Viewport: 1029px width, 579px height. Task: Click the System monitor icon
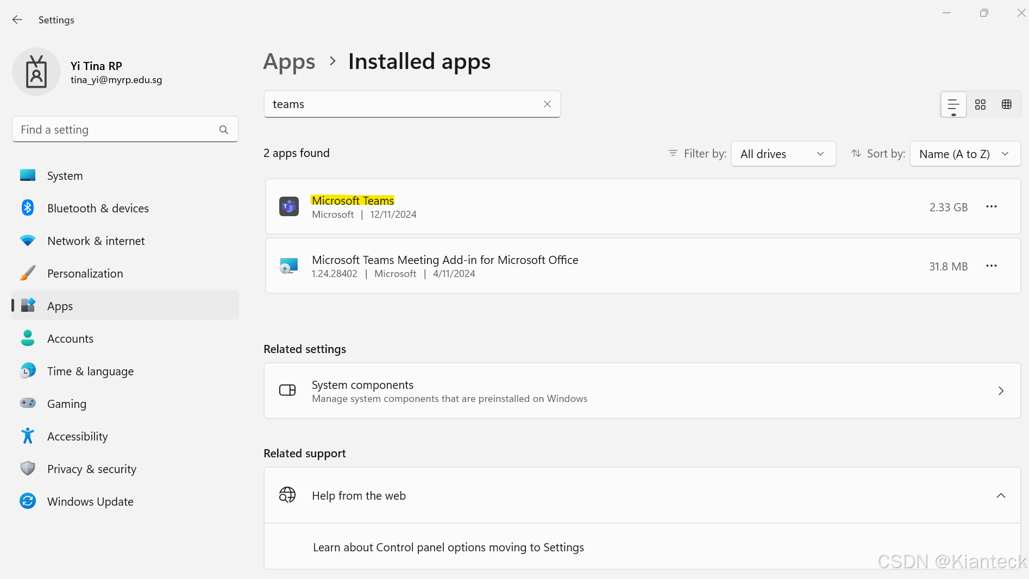click(x=28, y=175)
